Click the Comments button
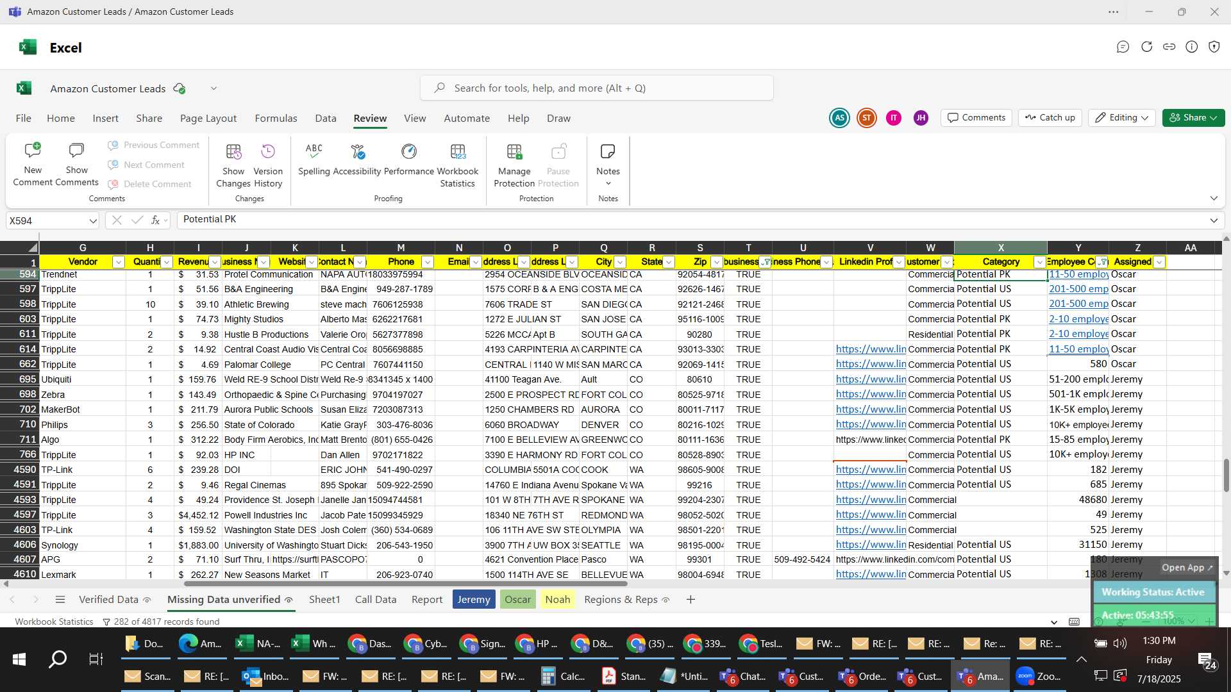This screenshot has height=692, width=1231. (x=976, y=118)
